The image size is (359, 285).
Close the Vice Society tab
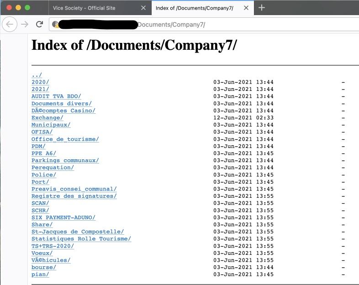pos(143,8)
